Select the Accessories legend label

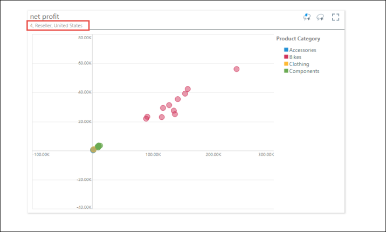click(302, 50)
